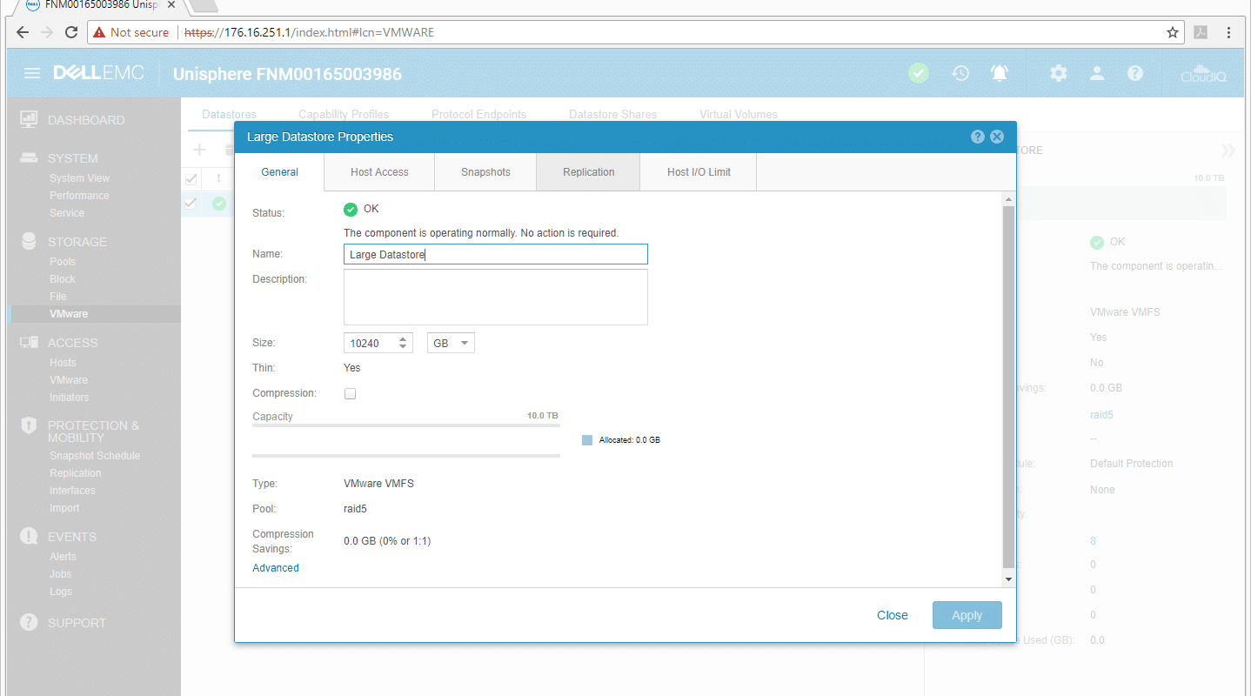Image resolution: width=1251 pixels, height=696 pixels.
Task: Open the raid5 pool link in details panel
Action: [1101, 415]
